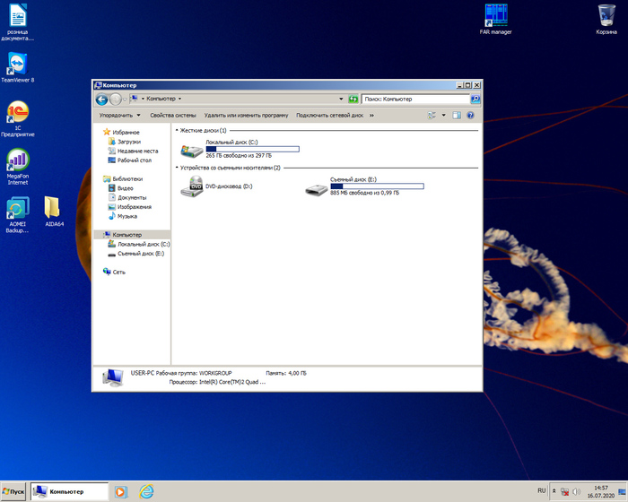Open the removable disk (E:) icon

316,188
